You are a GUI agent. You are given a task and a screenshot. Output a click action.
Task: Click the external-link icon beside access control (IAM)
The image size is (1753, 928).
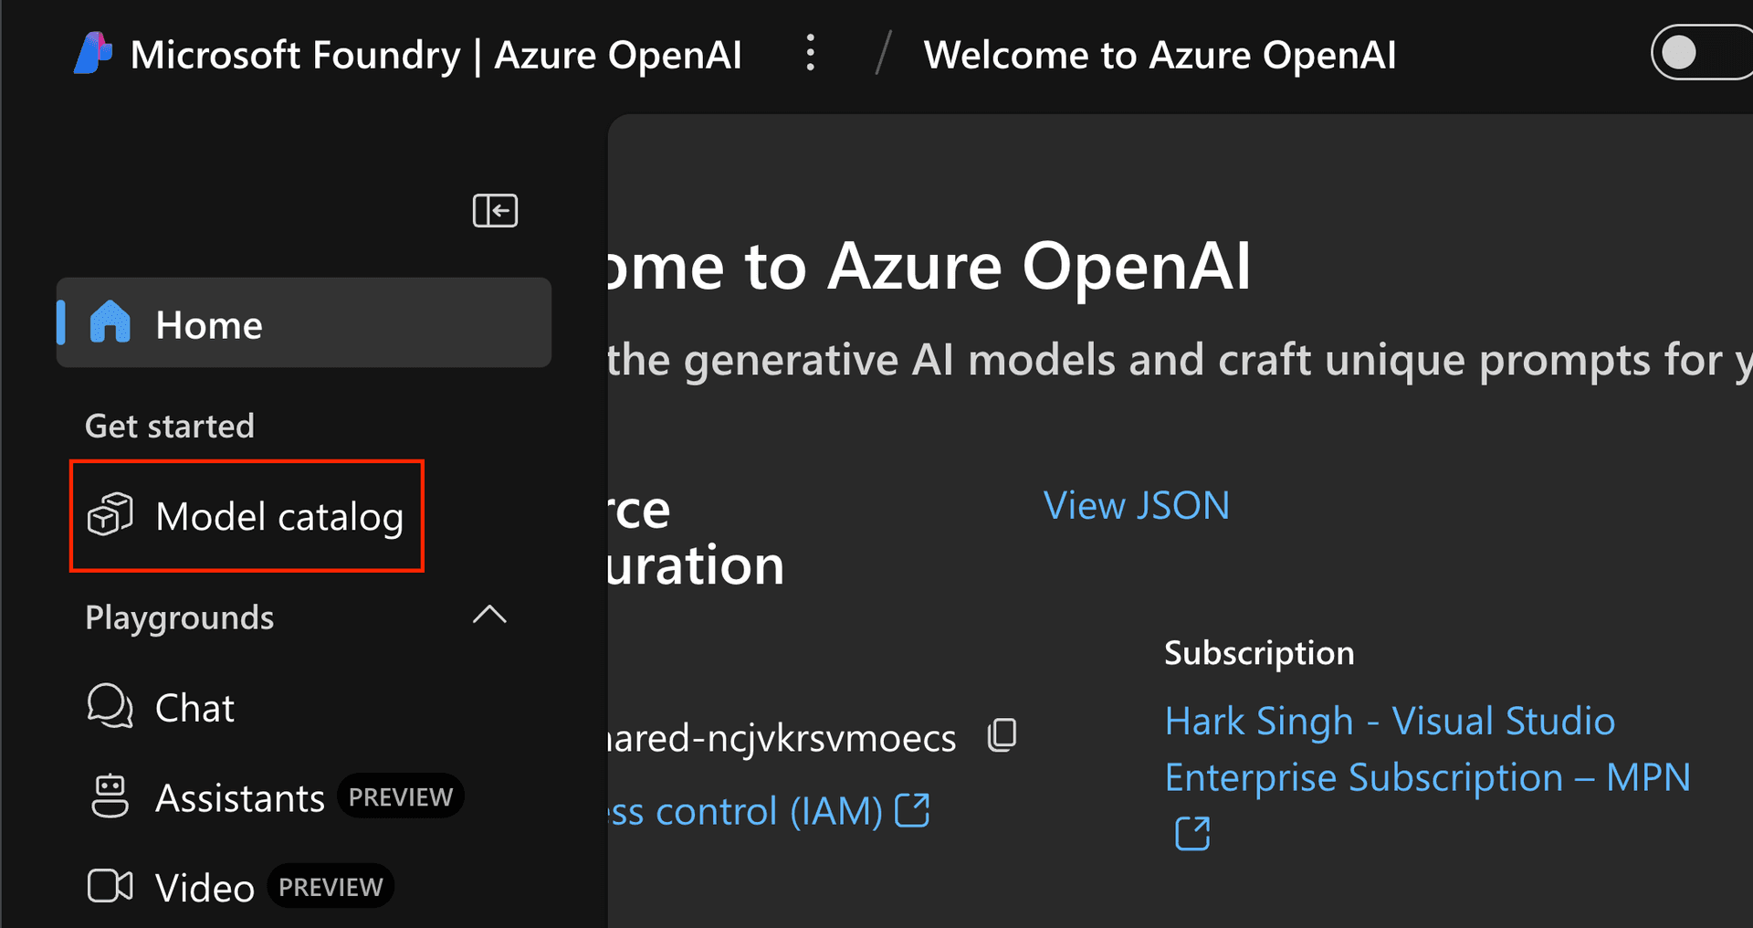coord(912,810)
